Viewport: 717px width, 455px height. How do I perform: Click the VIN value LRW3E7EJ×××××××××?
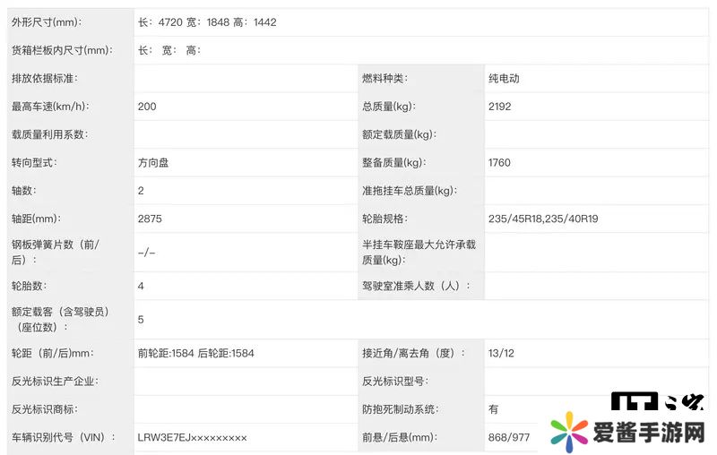pyautogui.click(x=192, y=437)
